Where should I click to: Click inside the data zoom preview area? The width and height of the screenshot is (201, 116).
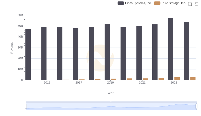[111, 106]
